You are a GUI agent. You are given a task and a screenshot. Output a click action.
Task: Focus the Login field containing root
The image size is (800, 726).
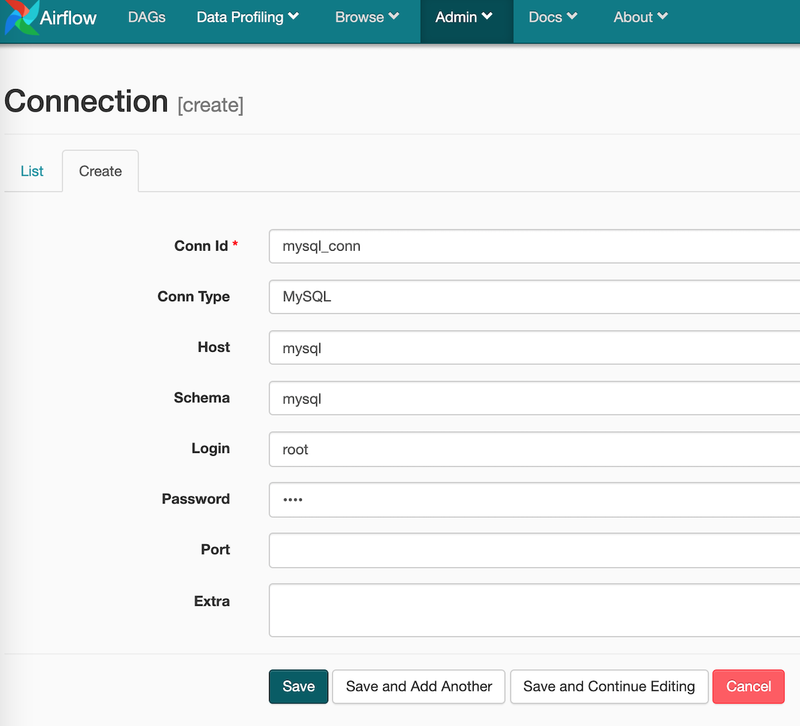[534, 449]
